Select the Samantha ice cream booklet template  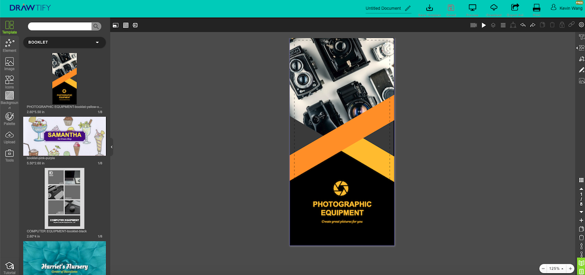pos(64,136)
